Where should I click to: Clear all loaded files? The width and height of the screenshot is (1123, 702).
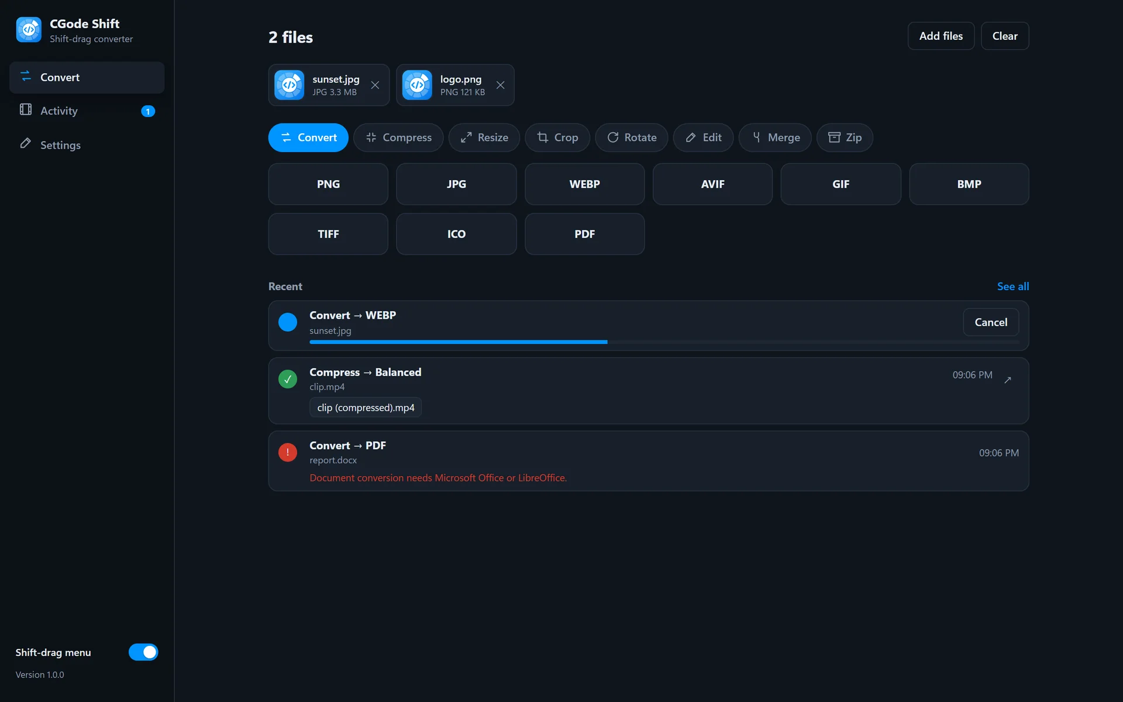click(1004, 36)
